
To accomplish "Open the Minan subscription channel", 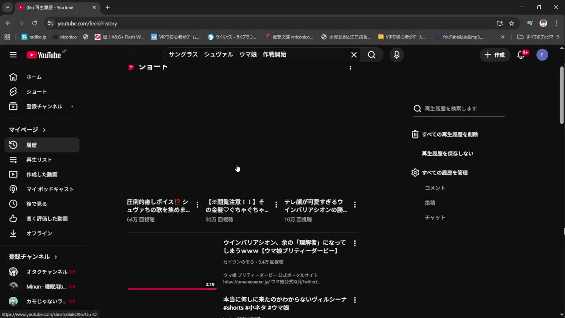I will coord(42,287).
